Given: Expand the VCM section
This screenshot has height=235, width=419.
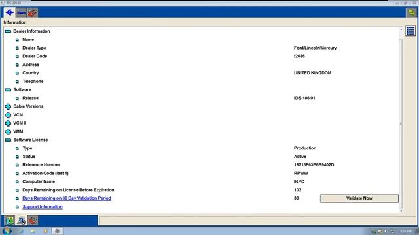Looking at the screenshot, I should 8,115.
